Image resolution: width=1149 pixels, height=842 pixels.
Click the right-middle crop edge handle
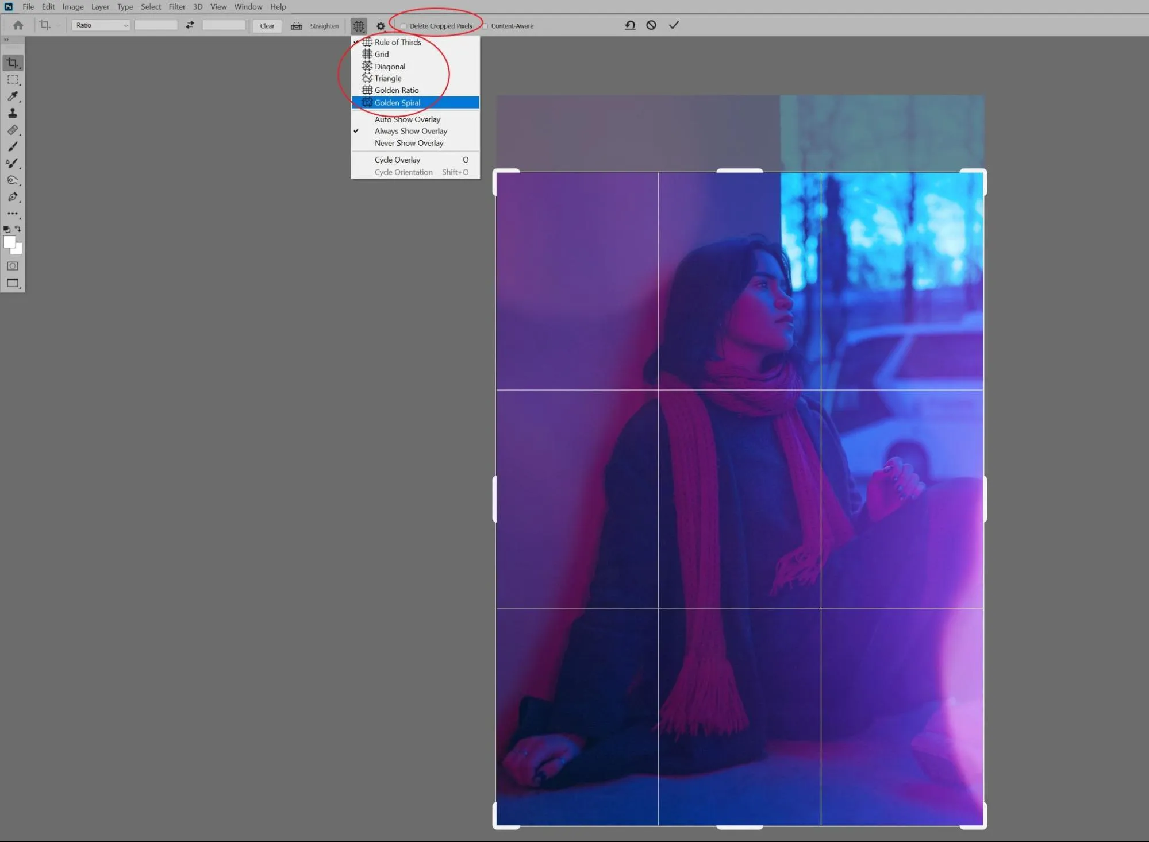(985, 499)
